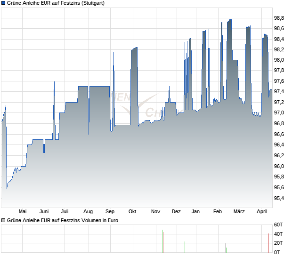The width and height of the screenshot is (292, 257).
Task: Click the gray legend square beside the Volumen title
Action: click(3, 220)
